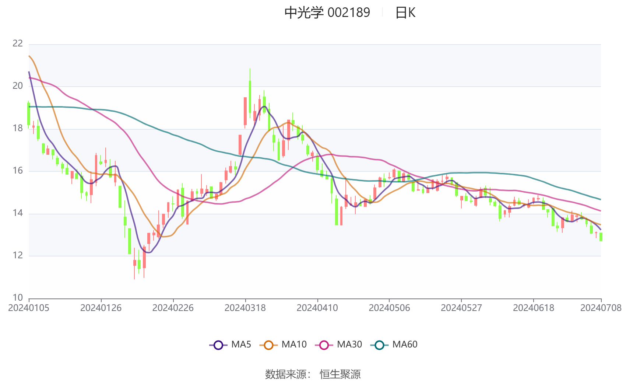This screenshot has width=626, height=381.
Task: Click the 20240226 x-axis date label
Action: coord(173,308)
